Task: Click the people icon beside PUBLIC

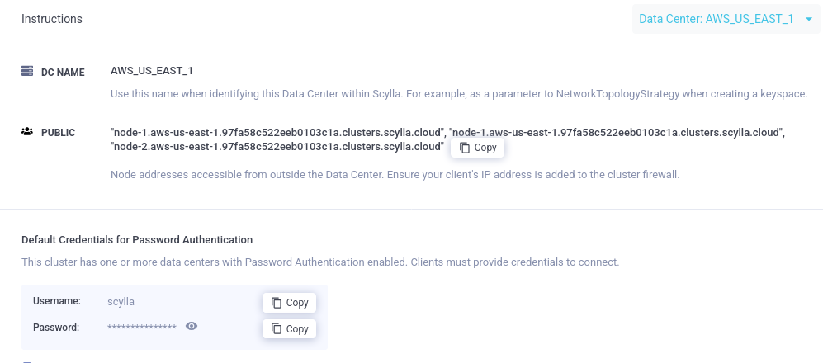Action: coord(26,132)
